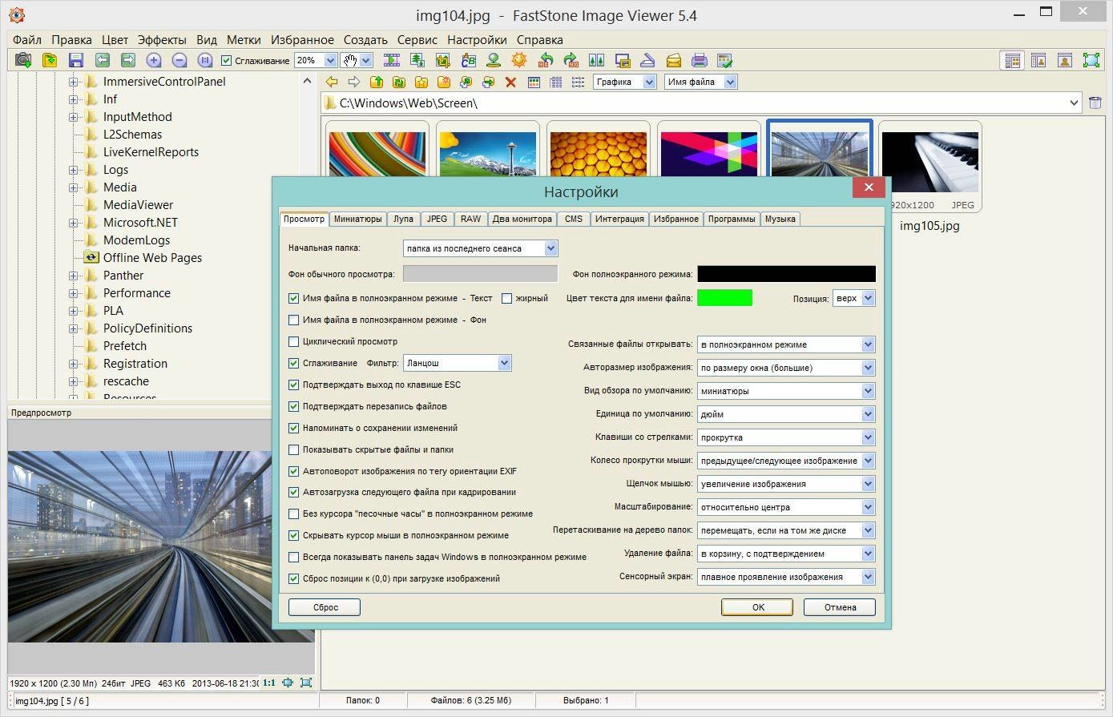This screenshot has height=717, width=1113.
Task: Click the green Цвет текста swatch
Action: click(724, 298)
